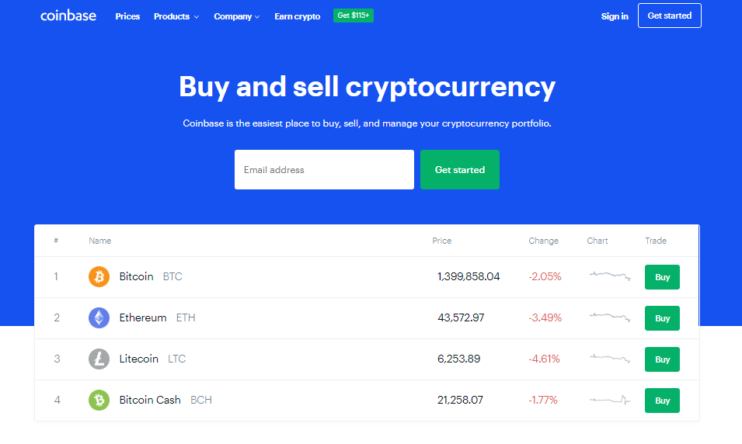Click the Bitcoin orange coin icon
742x444 pixels.
coord(99,276)
